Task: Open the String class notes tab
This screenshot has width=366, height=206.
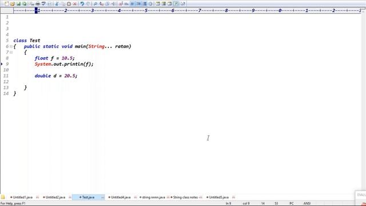Action: tap(185, 197)
